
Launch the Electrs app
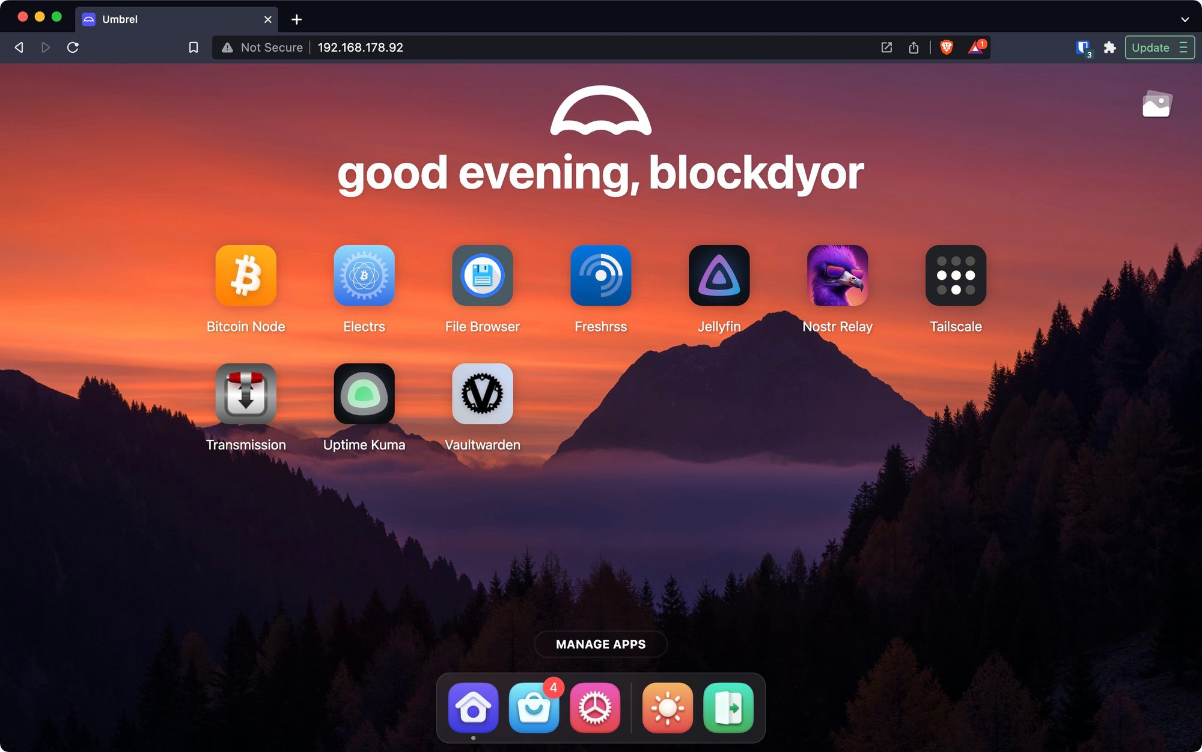(x=364, y=275)
